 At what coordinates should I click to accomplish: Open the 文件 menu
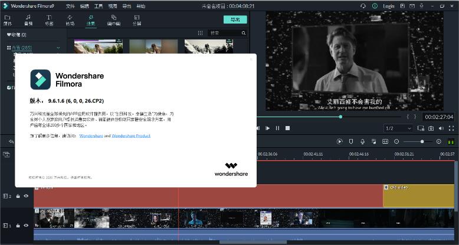70,6
